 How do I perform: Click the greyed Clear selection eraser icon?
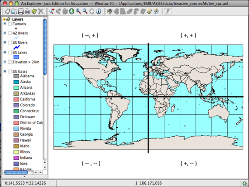[x=129, y=11]
